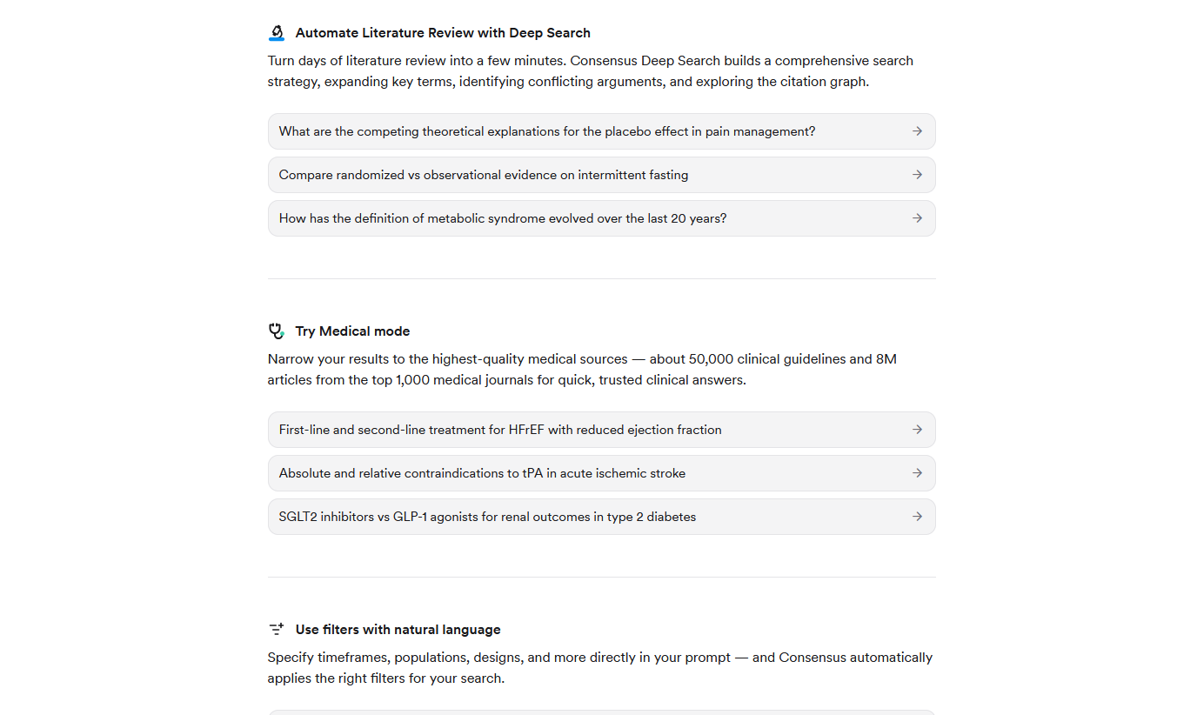Click 'Automate Literature Review with Deep Search' heading
Screen dimensions: 1197x715
point(443,33)
